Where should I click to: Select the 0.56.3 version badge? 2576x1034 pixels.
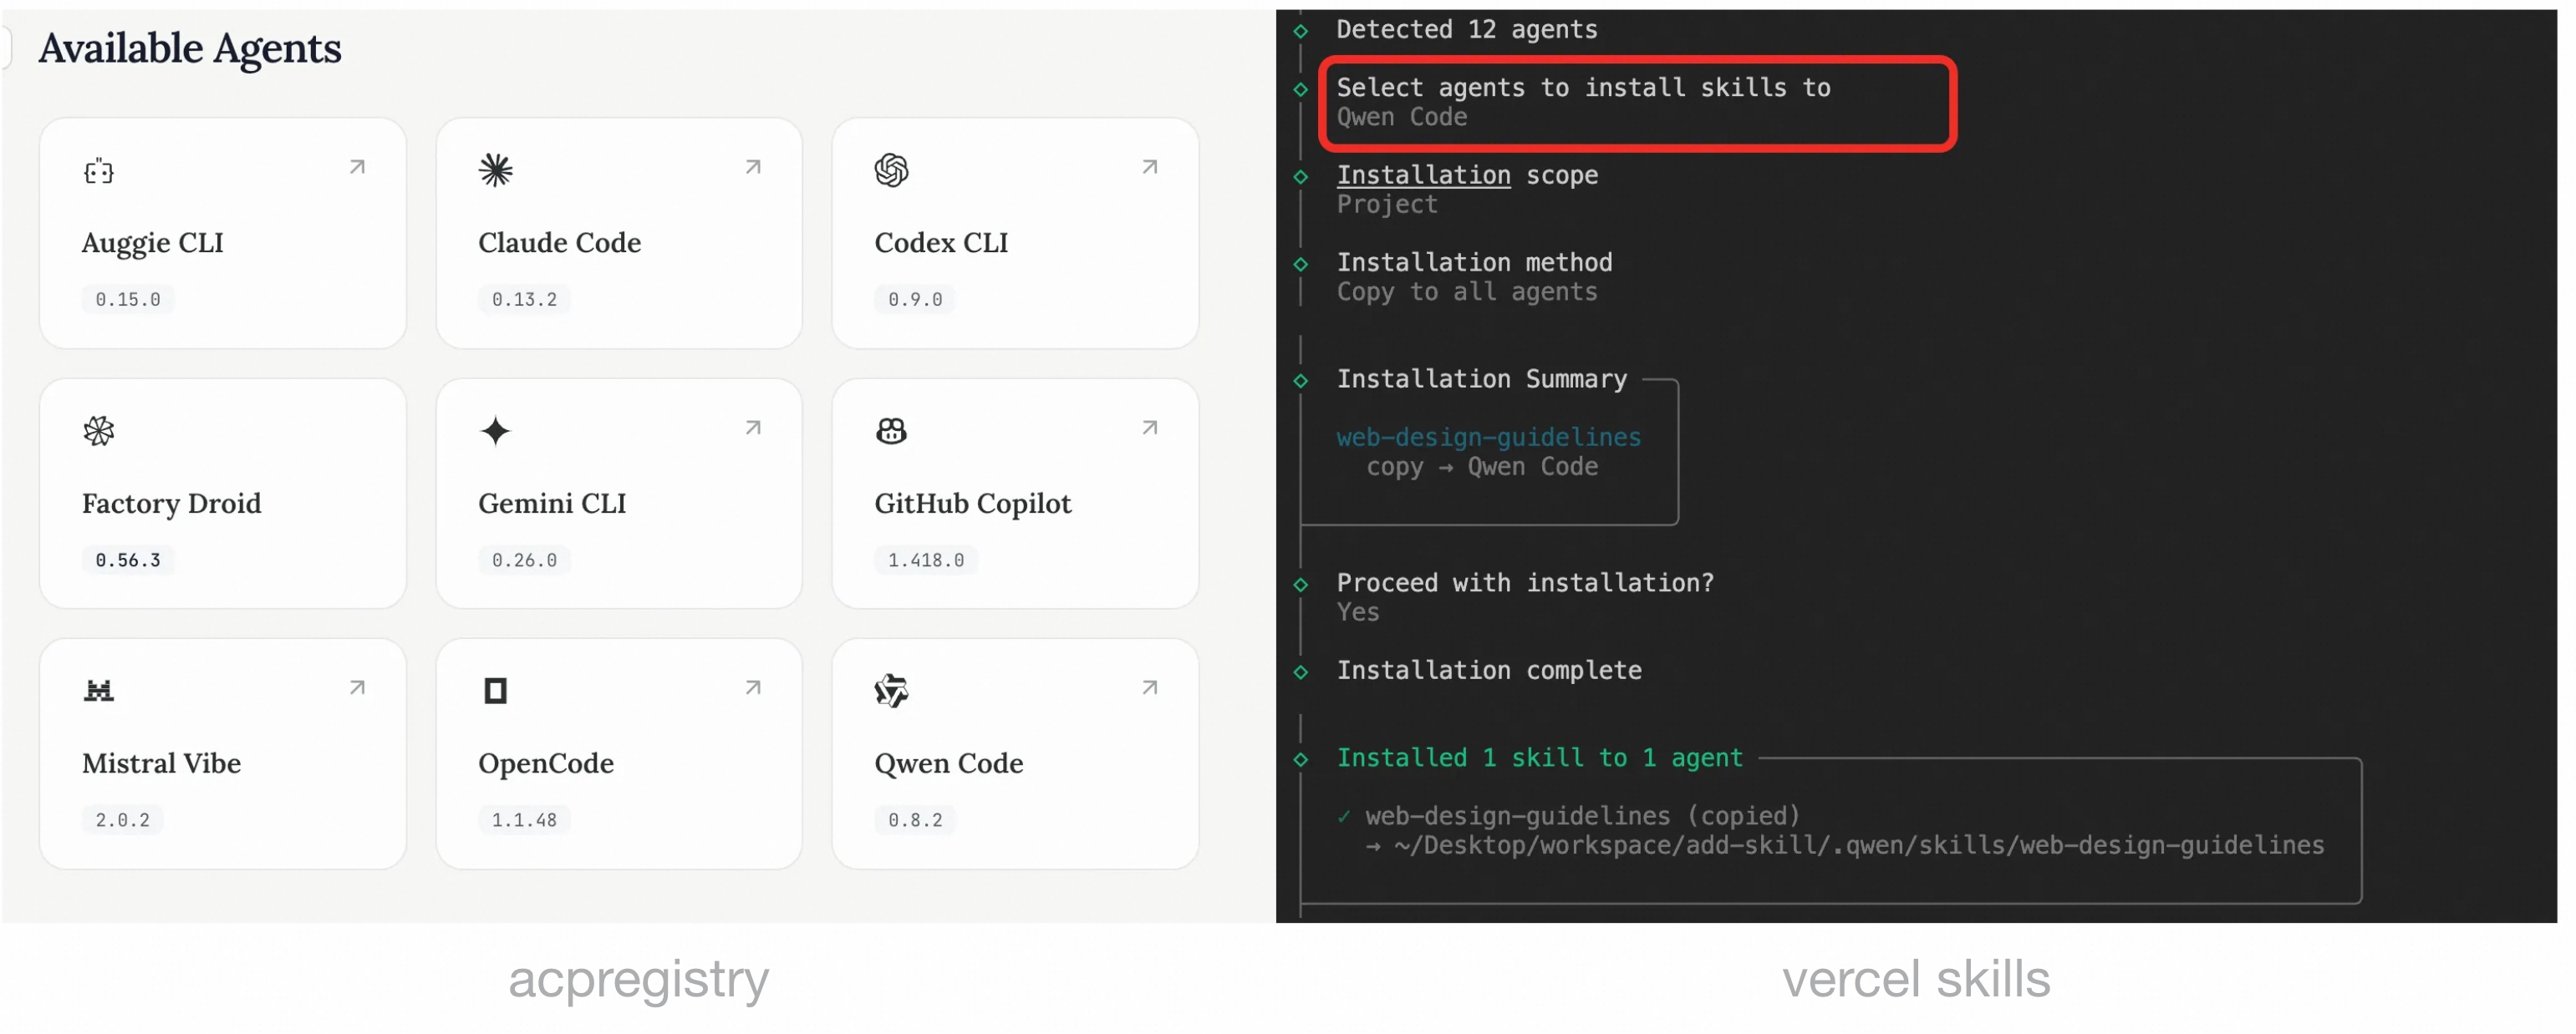point(128,560)
